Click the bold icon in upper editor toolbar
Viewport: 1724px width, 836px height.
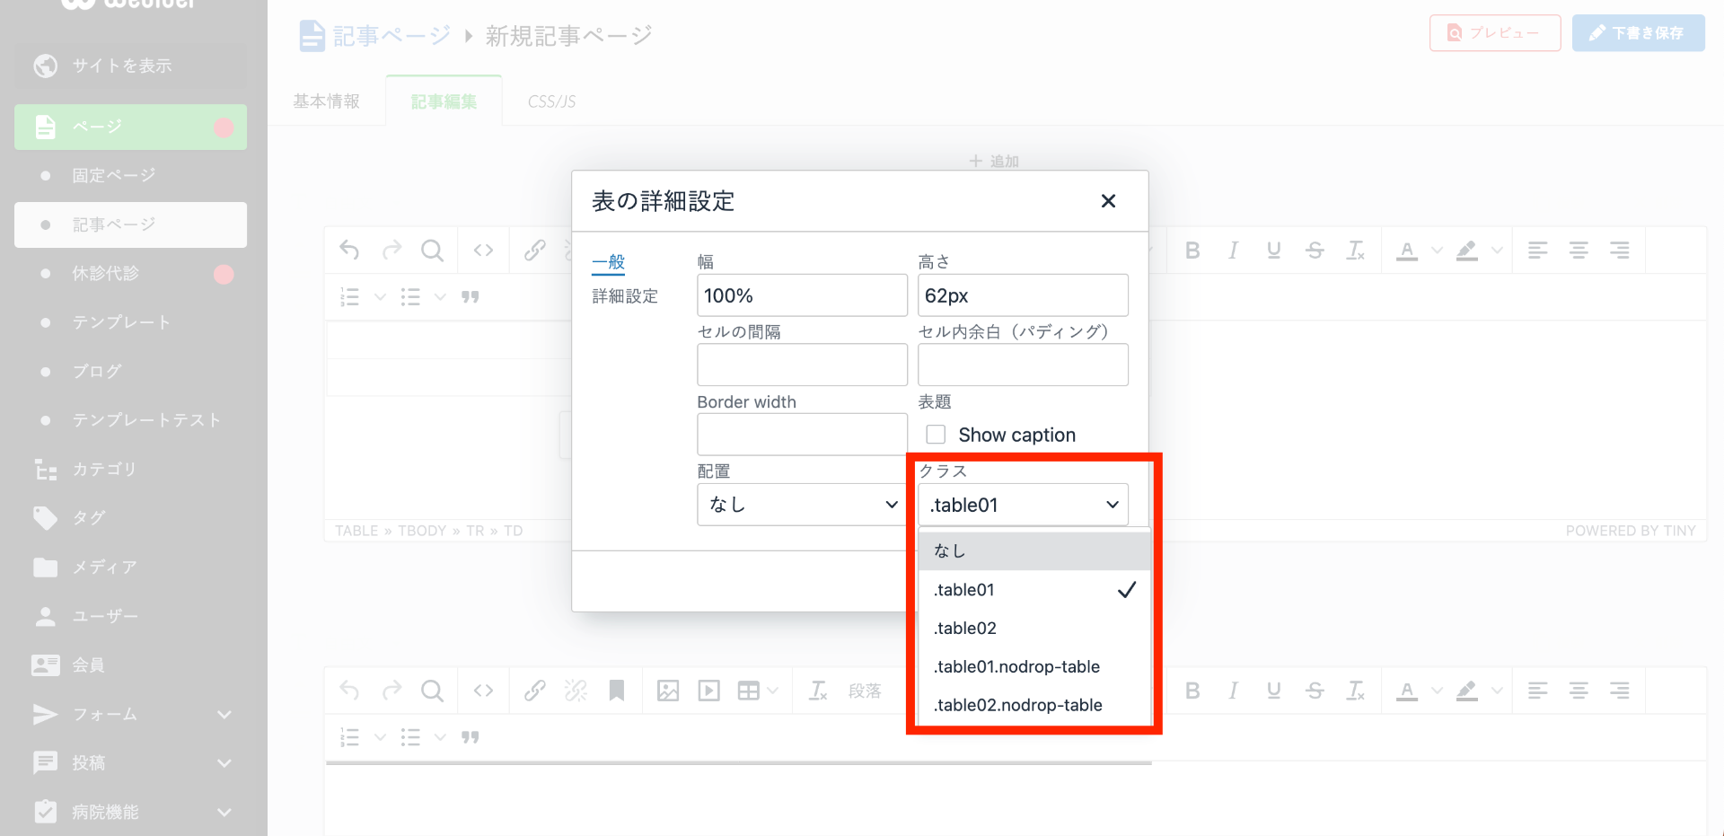(x=1192, y=251)
